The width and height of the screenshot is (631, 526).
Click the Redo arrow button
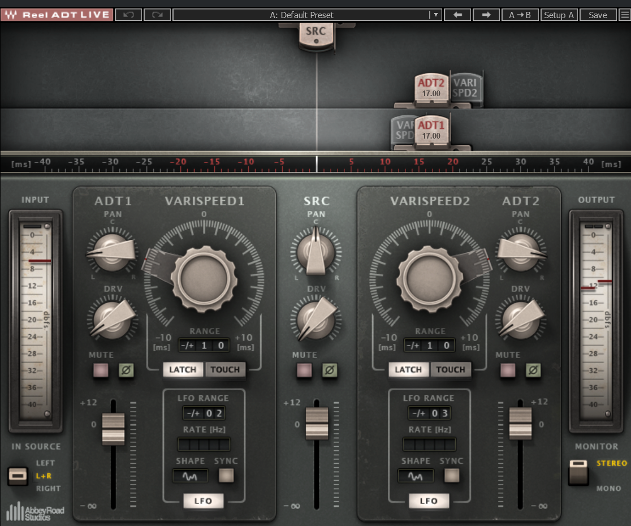pyautogui.click(x=157, y=15)
